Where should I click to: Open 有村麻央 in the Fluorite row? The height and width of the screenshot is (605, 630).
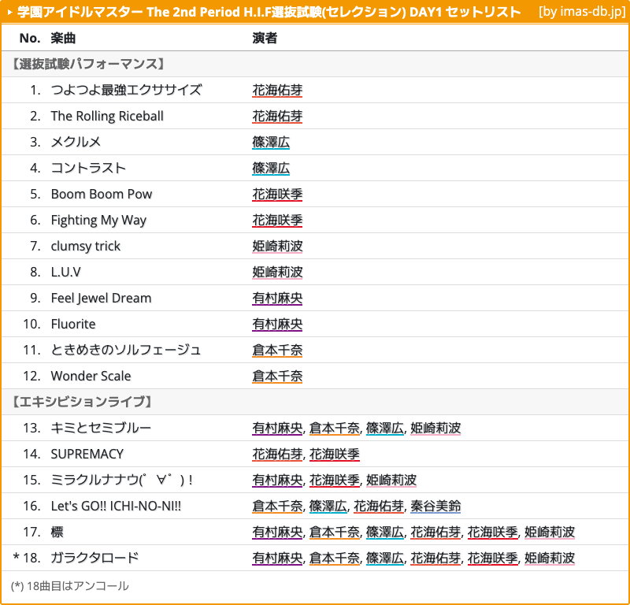coord(277,324)
